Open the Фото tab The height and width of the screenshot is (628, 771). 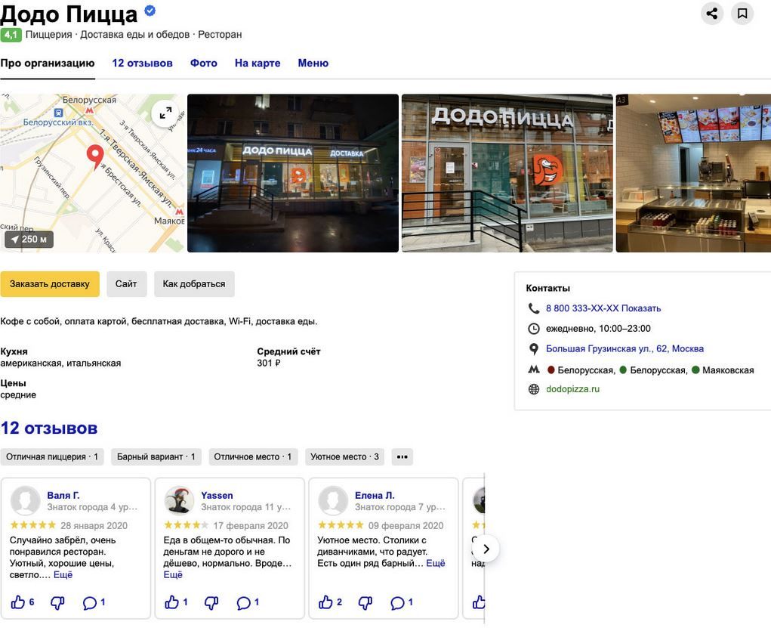(203, 63)
